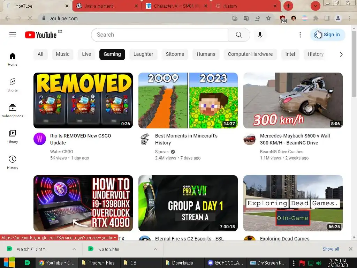Open ESL Pro League Group A thumbnail
Screen dimensions: 357x268
188,203
